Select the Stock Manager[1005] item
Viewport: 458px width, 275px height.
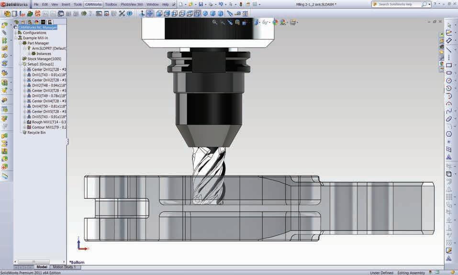click(x=44, y=59)
